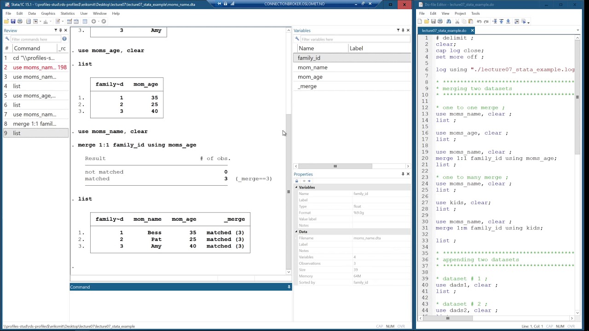Click wrench icon in Review filter bar
The image size is (589, 331).
click(x=7, y=39)
